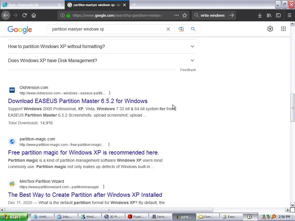This screenshot has height=221, width=295.
Task: Click the scroll left arrow
Action: (2, 210)
